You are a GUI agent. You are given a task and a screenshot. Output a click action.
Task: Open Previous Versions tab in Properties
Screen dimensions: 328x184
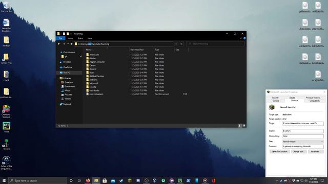coord(313,98)
